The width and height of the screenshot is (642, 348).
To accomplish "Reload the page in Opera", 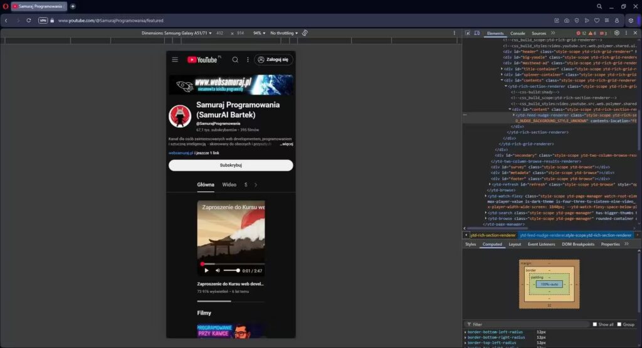I will (x=29, y=21).
